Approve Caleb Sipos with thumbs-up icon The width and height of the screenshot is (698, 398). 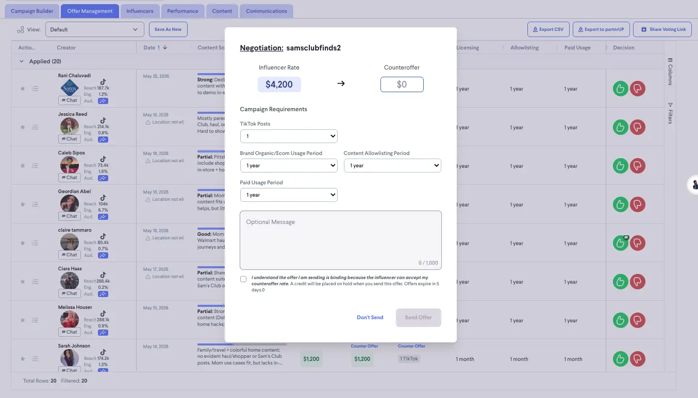620,166
